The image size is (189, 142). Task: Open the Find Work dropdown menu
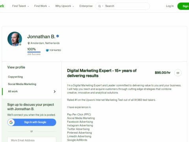(42, 6)
